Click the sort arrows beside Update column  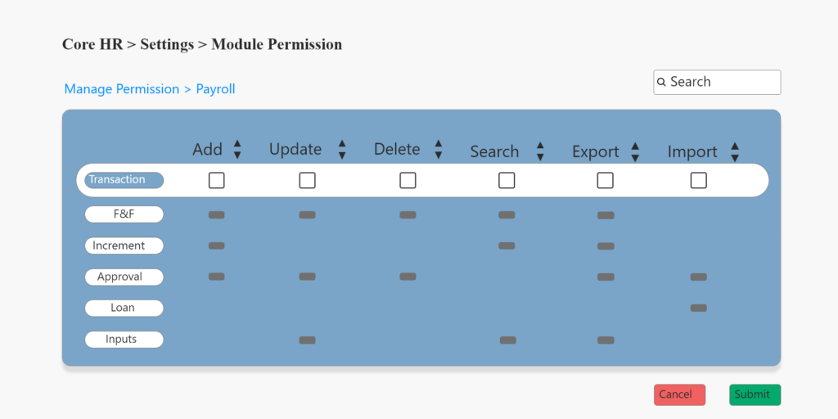[342, 149]
